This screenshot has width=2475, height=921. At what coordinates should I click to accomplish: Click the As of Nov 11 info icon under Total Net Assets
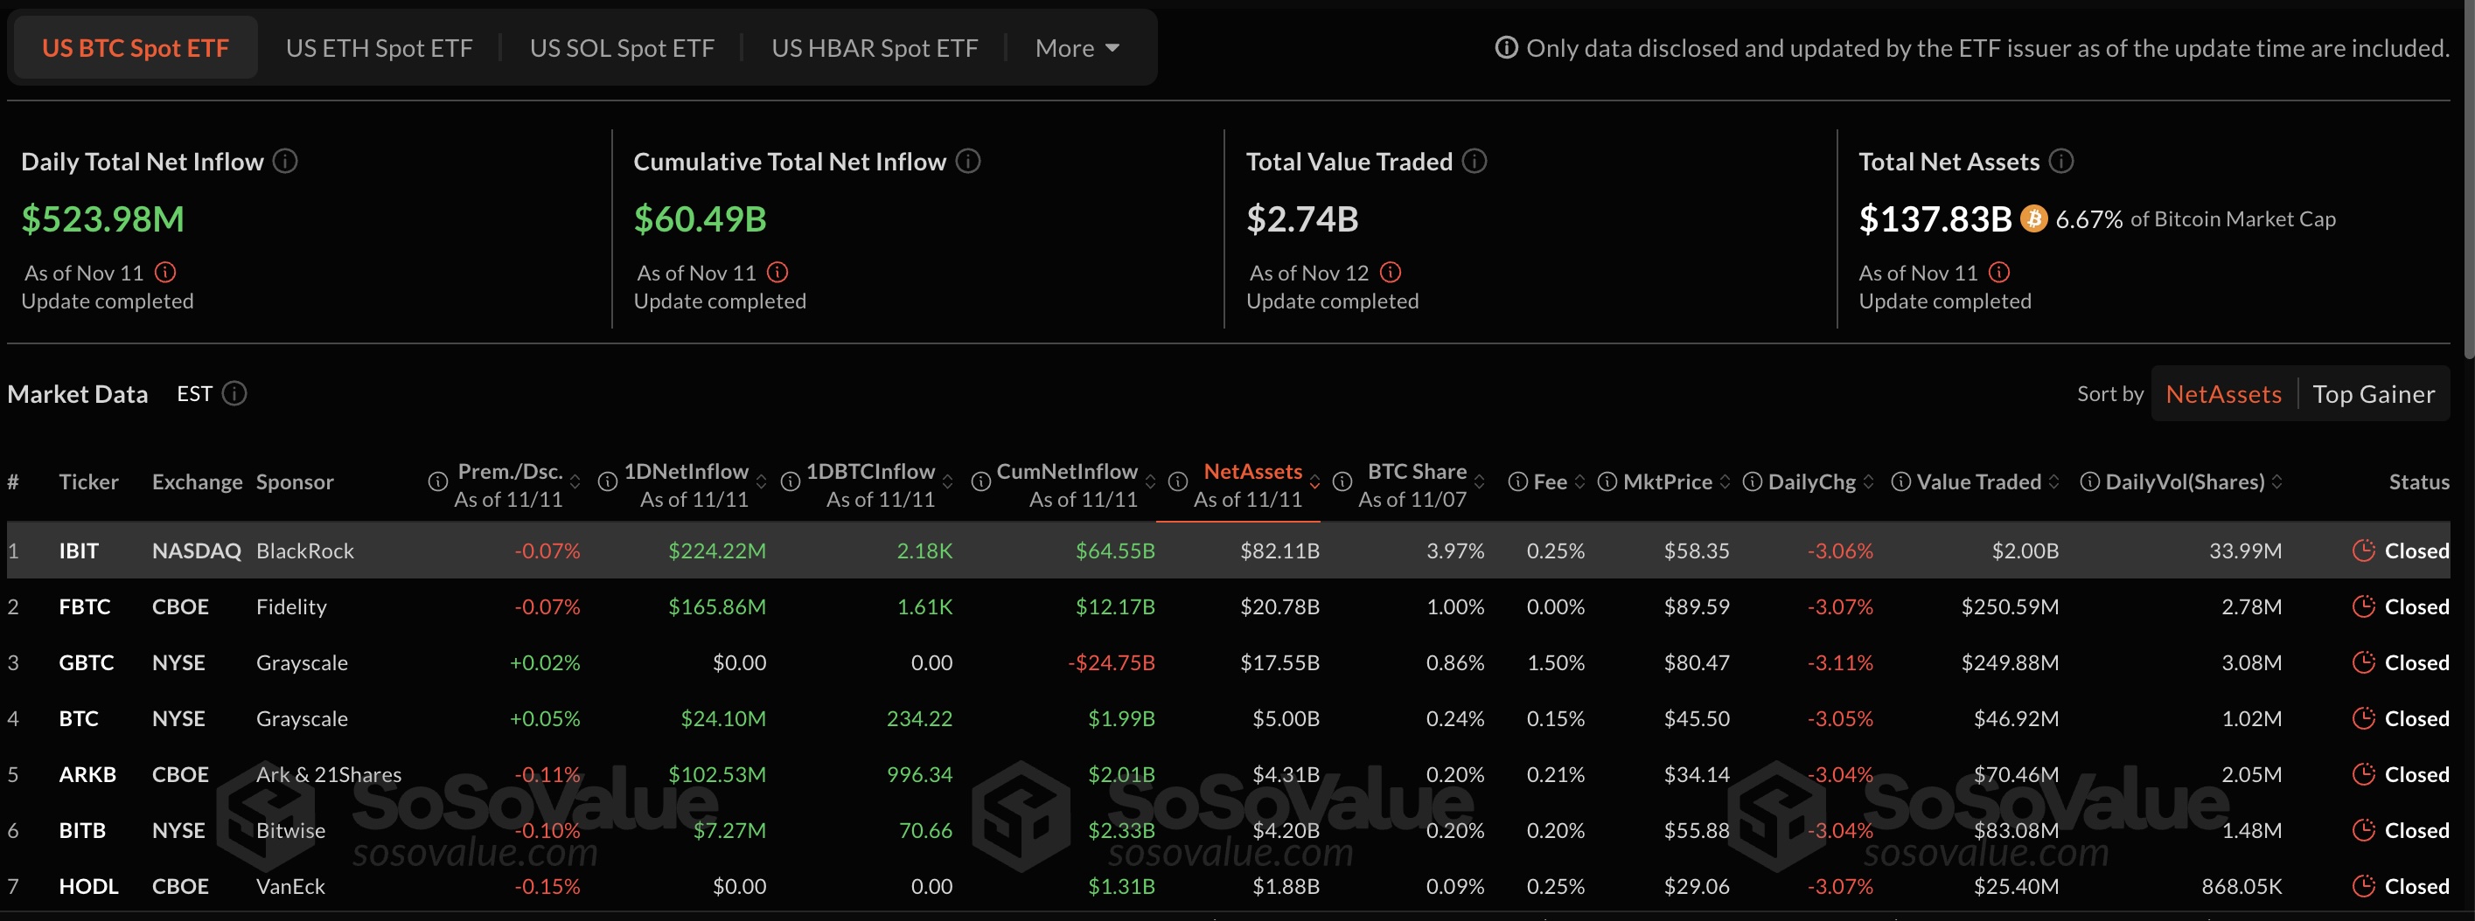pos(1998,273)
